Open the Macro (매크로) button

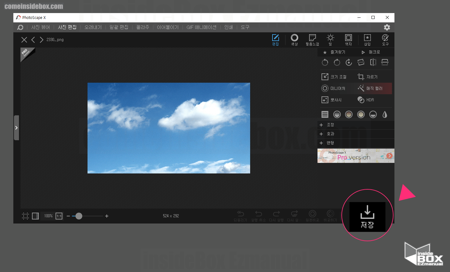click(x=371, y=52)
